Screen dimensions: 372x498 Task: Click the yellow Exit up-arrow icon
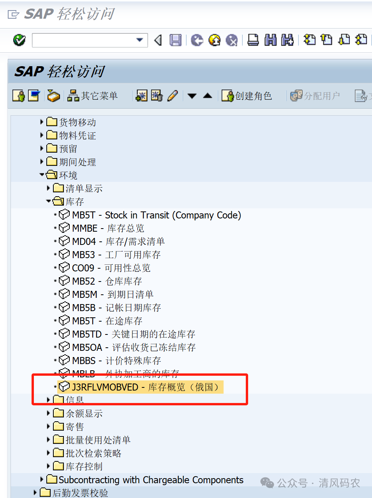click(x=214, y=40)
